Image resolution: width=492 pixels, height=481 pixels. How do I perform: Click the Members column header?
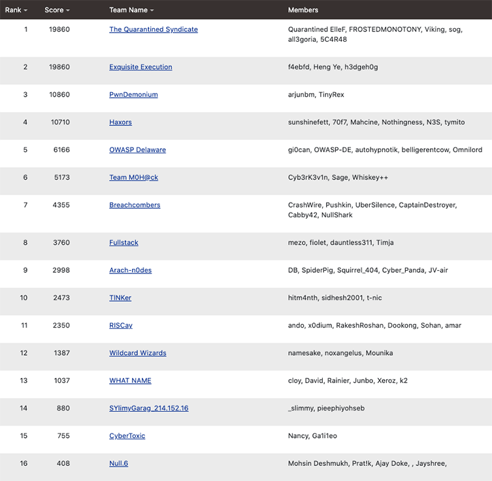[x=303, y=10]
